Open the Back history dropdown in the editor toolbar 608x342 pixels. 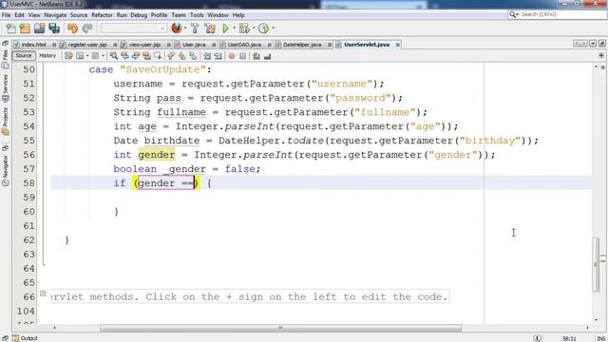(87, 56)
